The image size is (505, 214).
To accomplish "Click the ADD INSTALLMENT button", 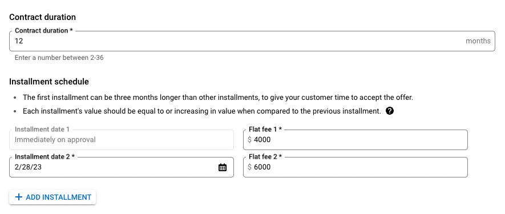I will coord(52,197).
